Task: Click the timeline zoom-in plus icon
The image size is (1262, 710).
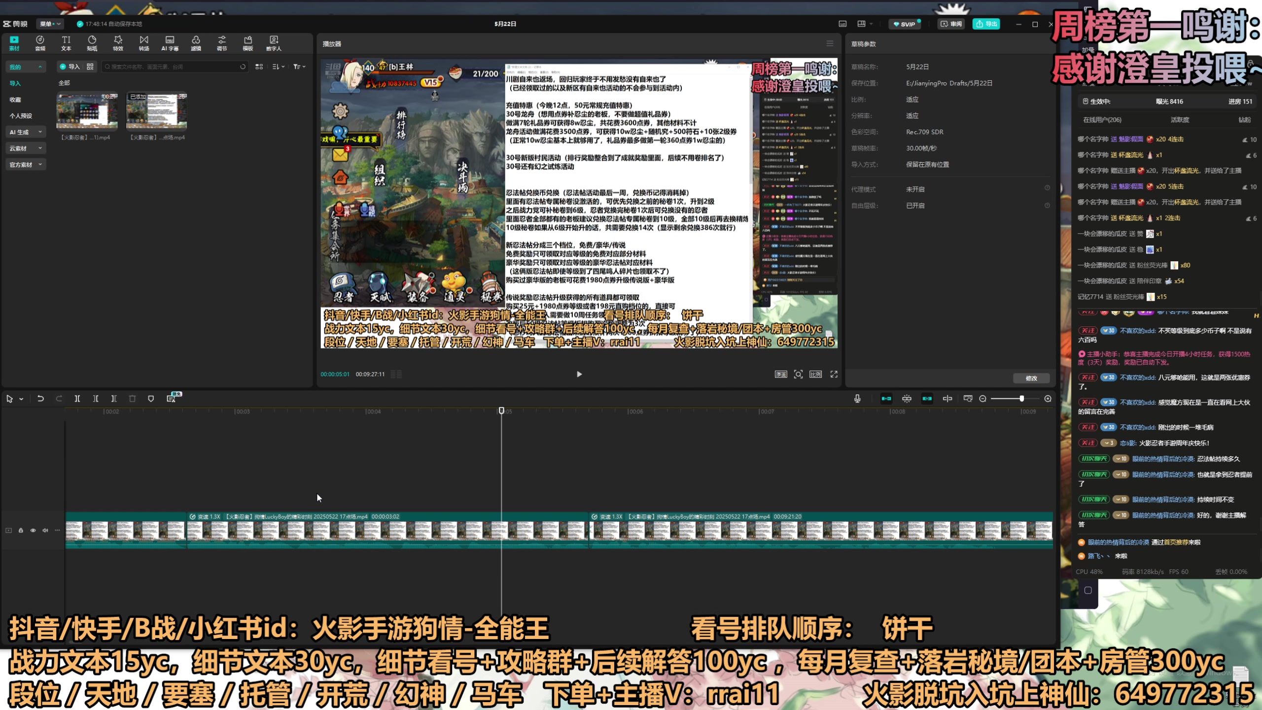Action: click(1048, 399)
